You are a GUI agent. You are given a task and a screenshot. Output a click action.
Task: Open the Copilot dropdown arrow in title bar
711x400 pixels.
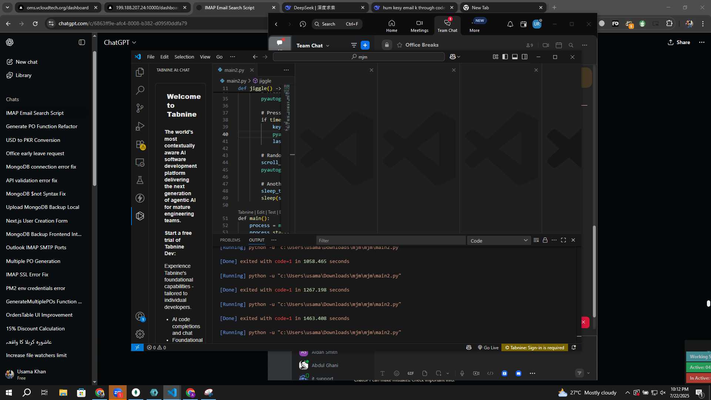(459, 57)
